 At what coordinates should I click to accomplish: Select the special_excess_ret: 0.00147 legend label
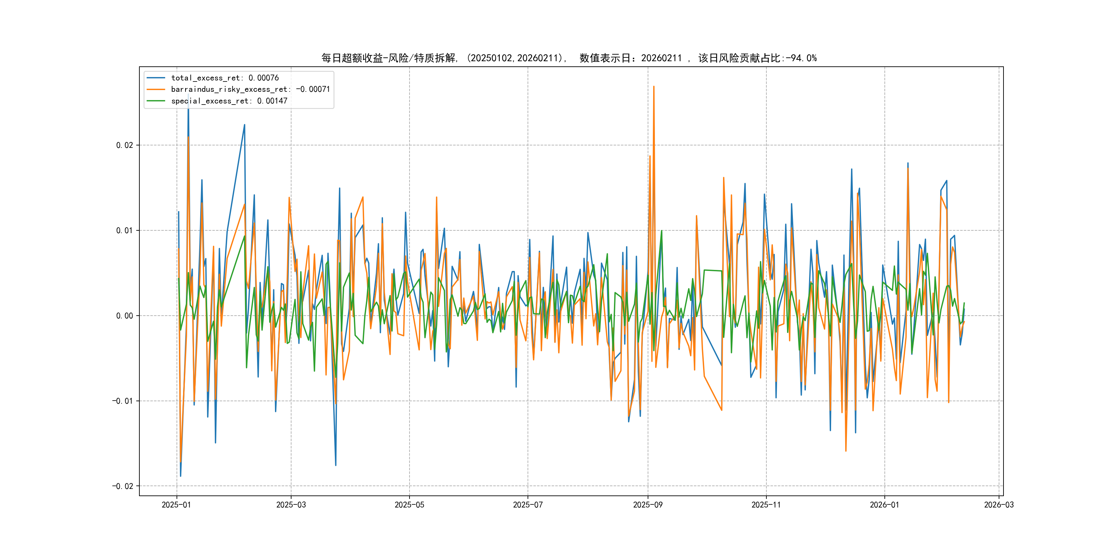229,101
